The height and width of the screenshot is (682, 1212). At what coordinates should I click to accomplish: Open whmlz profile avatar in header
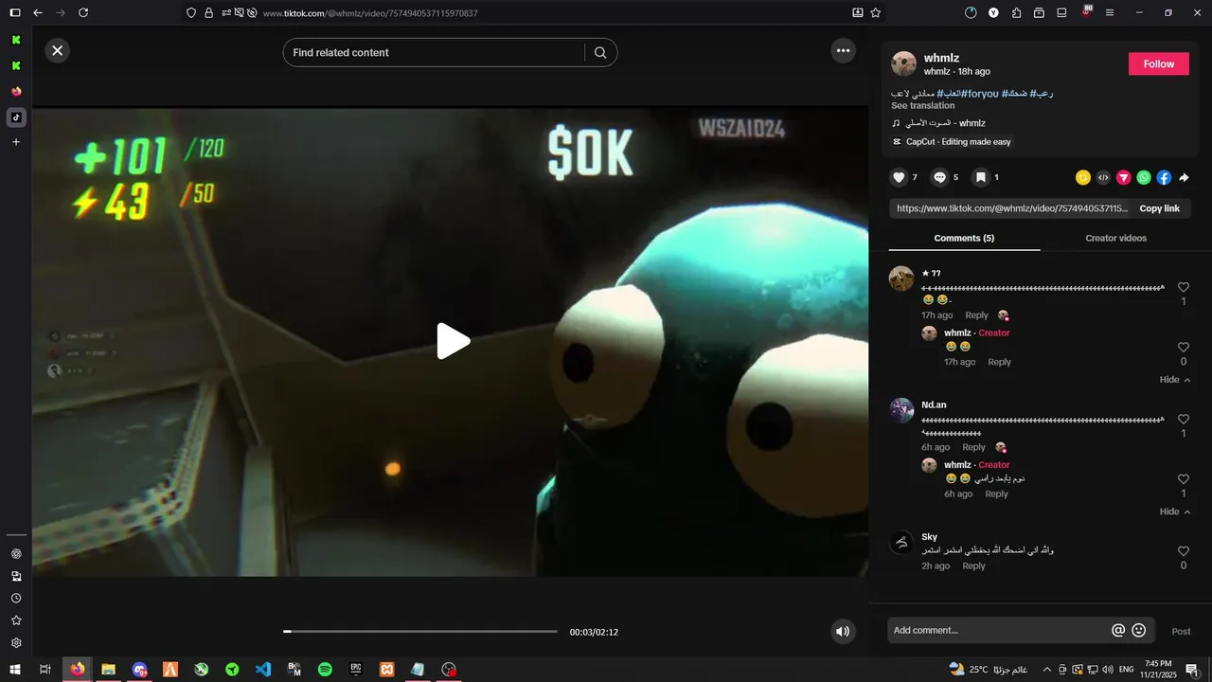(904, 63)
